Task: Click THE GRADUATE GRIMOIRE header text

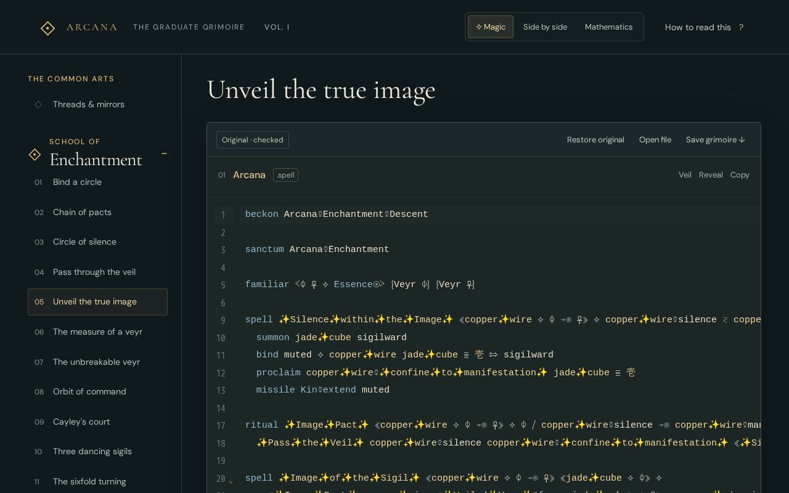Action: click(x=189, y=27)
